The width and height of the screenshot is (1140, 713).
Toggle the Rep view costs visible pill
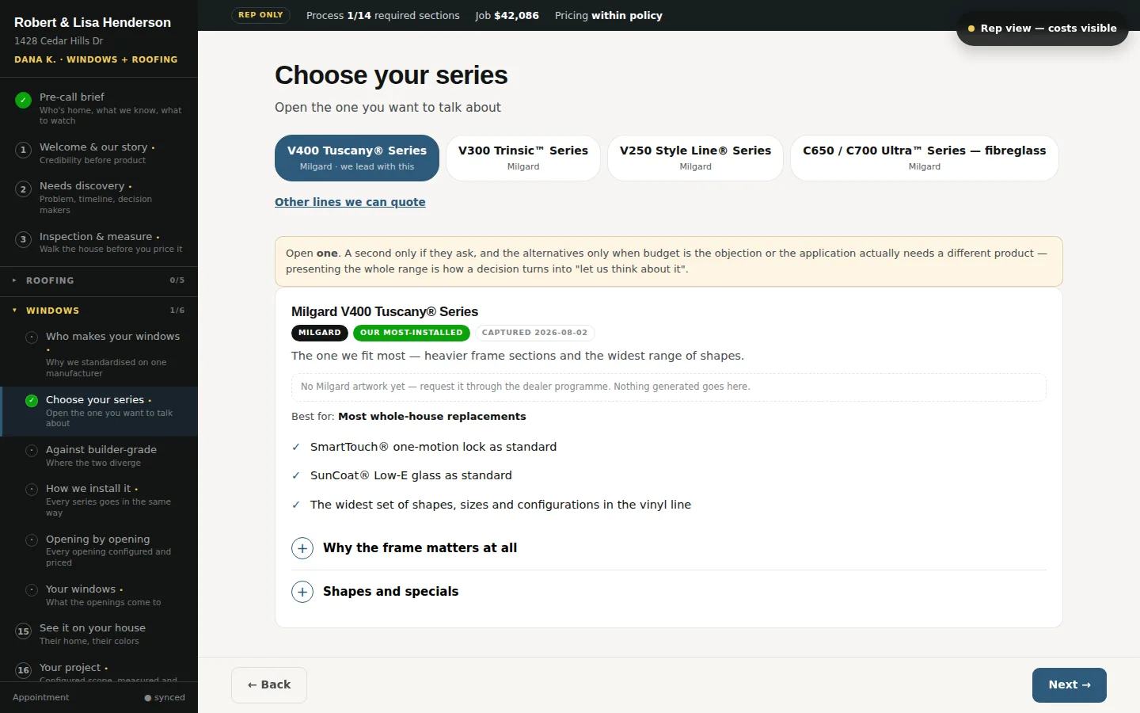click(x=1043, y=29)
